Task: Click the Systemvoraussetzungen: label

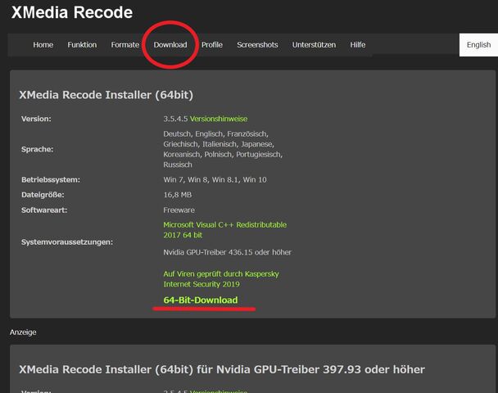Action: tap(67, 242)
